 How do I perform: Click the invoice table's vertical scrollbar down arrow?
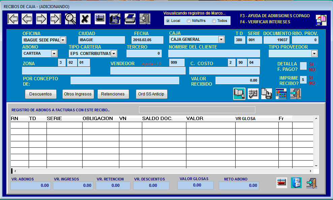coord(316,166)
